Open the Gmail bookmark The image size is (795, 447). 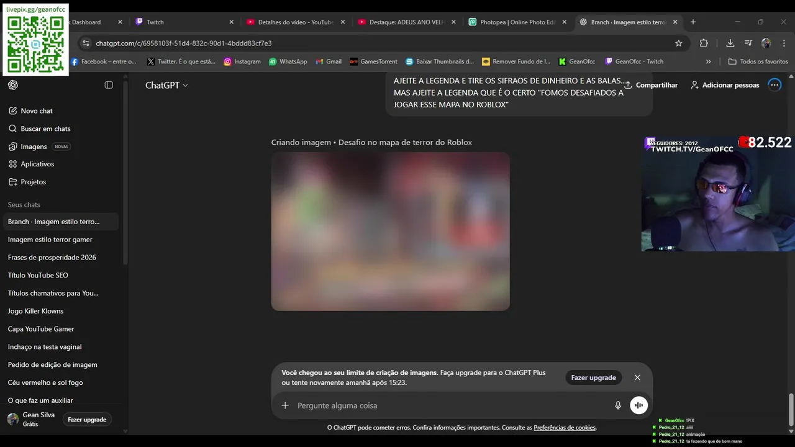pos(329,61)
